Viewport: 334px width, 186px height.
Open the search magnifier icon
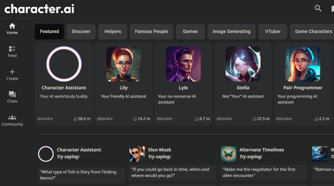318,8
